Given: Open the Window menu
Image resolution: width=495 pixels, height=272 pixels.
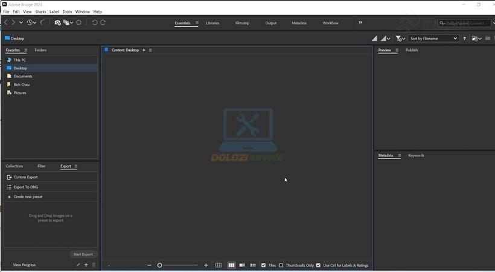Looking at the screenshot, I should [82, 11].
